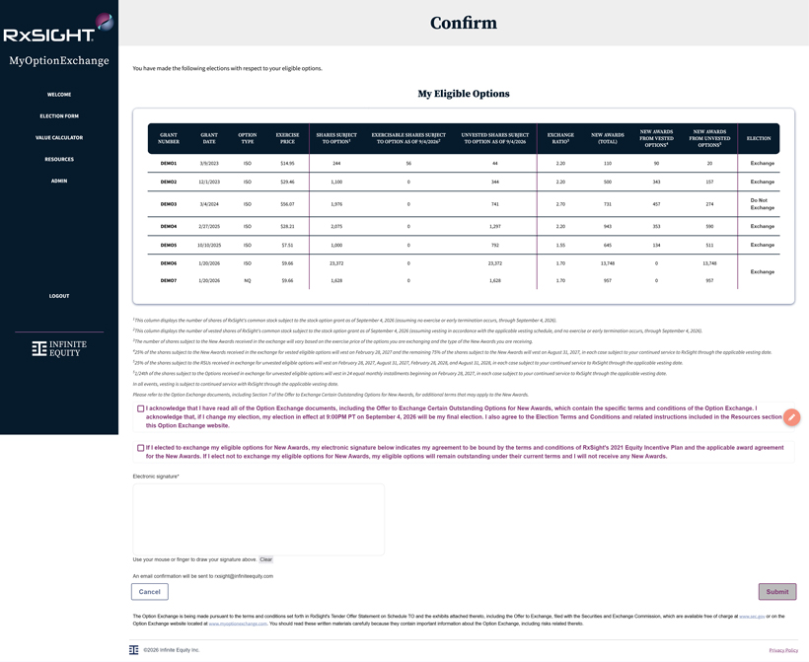Click the Do Not Exchange election for DEMO3
Image resolution: width=809 pixels, height=662 pixels.
click(762, 204)
